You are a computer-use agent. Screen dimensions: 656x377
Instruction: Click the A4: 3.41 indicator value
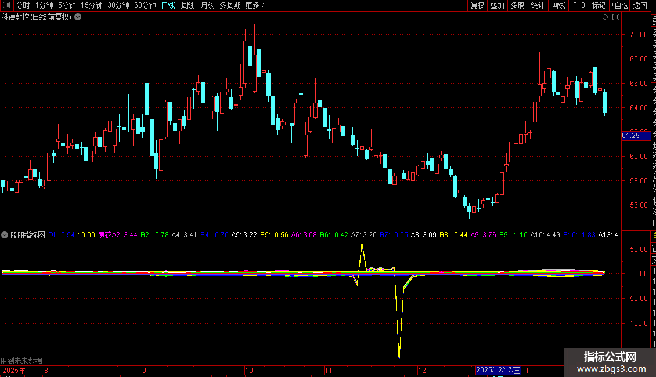[184, 235]
